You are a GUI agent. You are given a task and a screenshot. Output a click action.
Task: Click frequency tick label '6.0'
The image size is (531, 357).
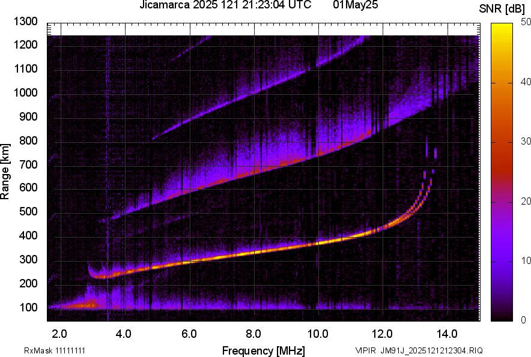(x=189, y=334)
